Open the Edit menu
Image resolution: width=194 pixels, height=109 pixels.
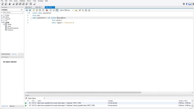(6, 1)
